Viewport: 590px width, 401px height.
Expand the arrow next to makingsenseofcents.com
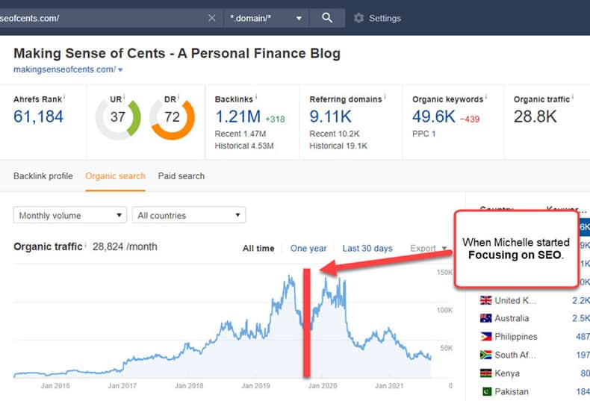[x=120, y=70]
